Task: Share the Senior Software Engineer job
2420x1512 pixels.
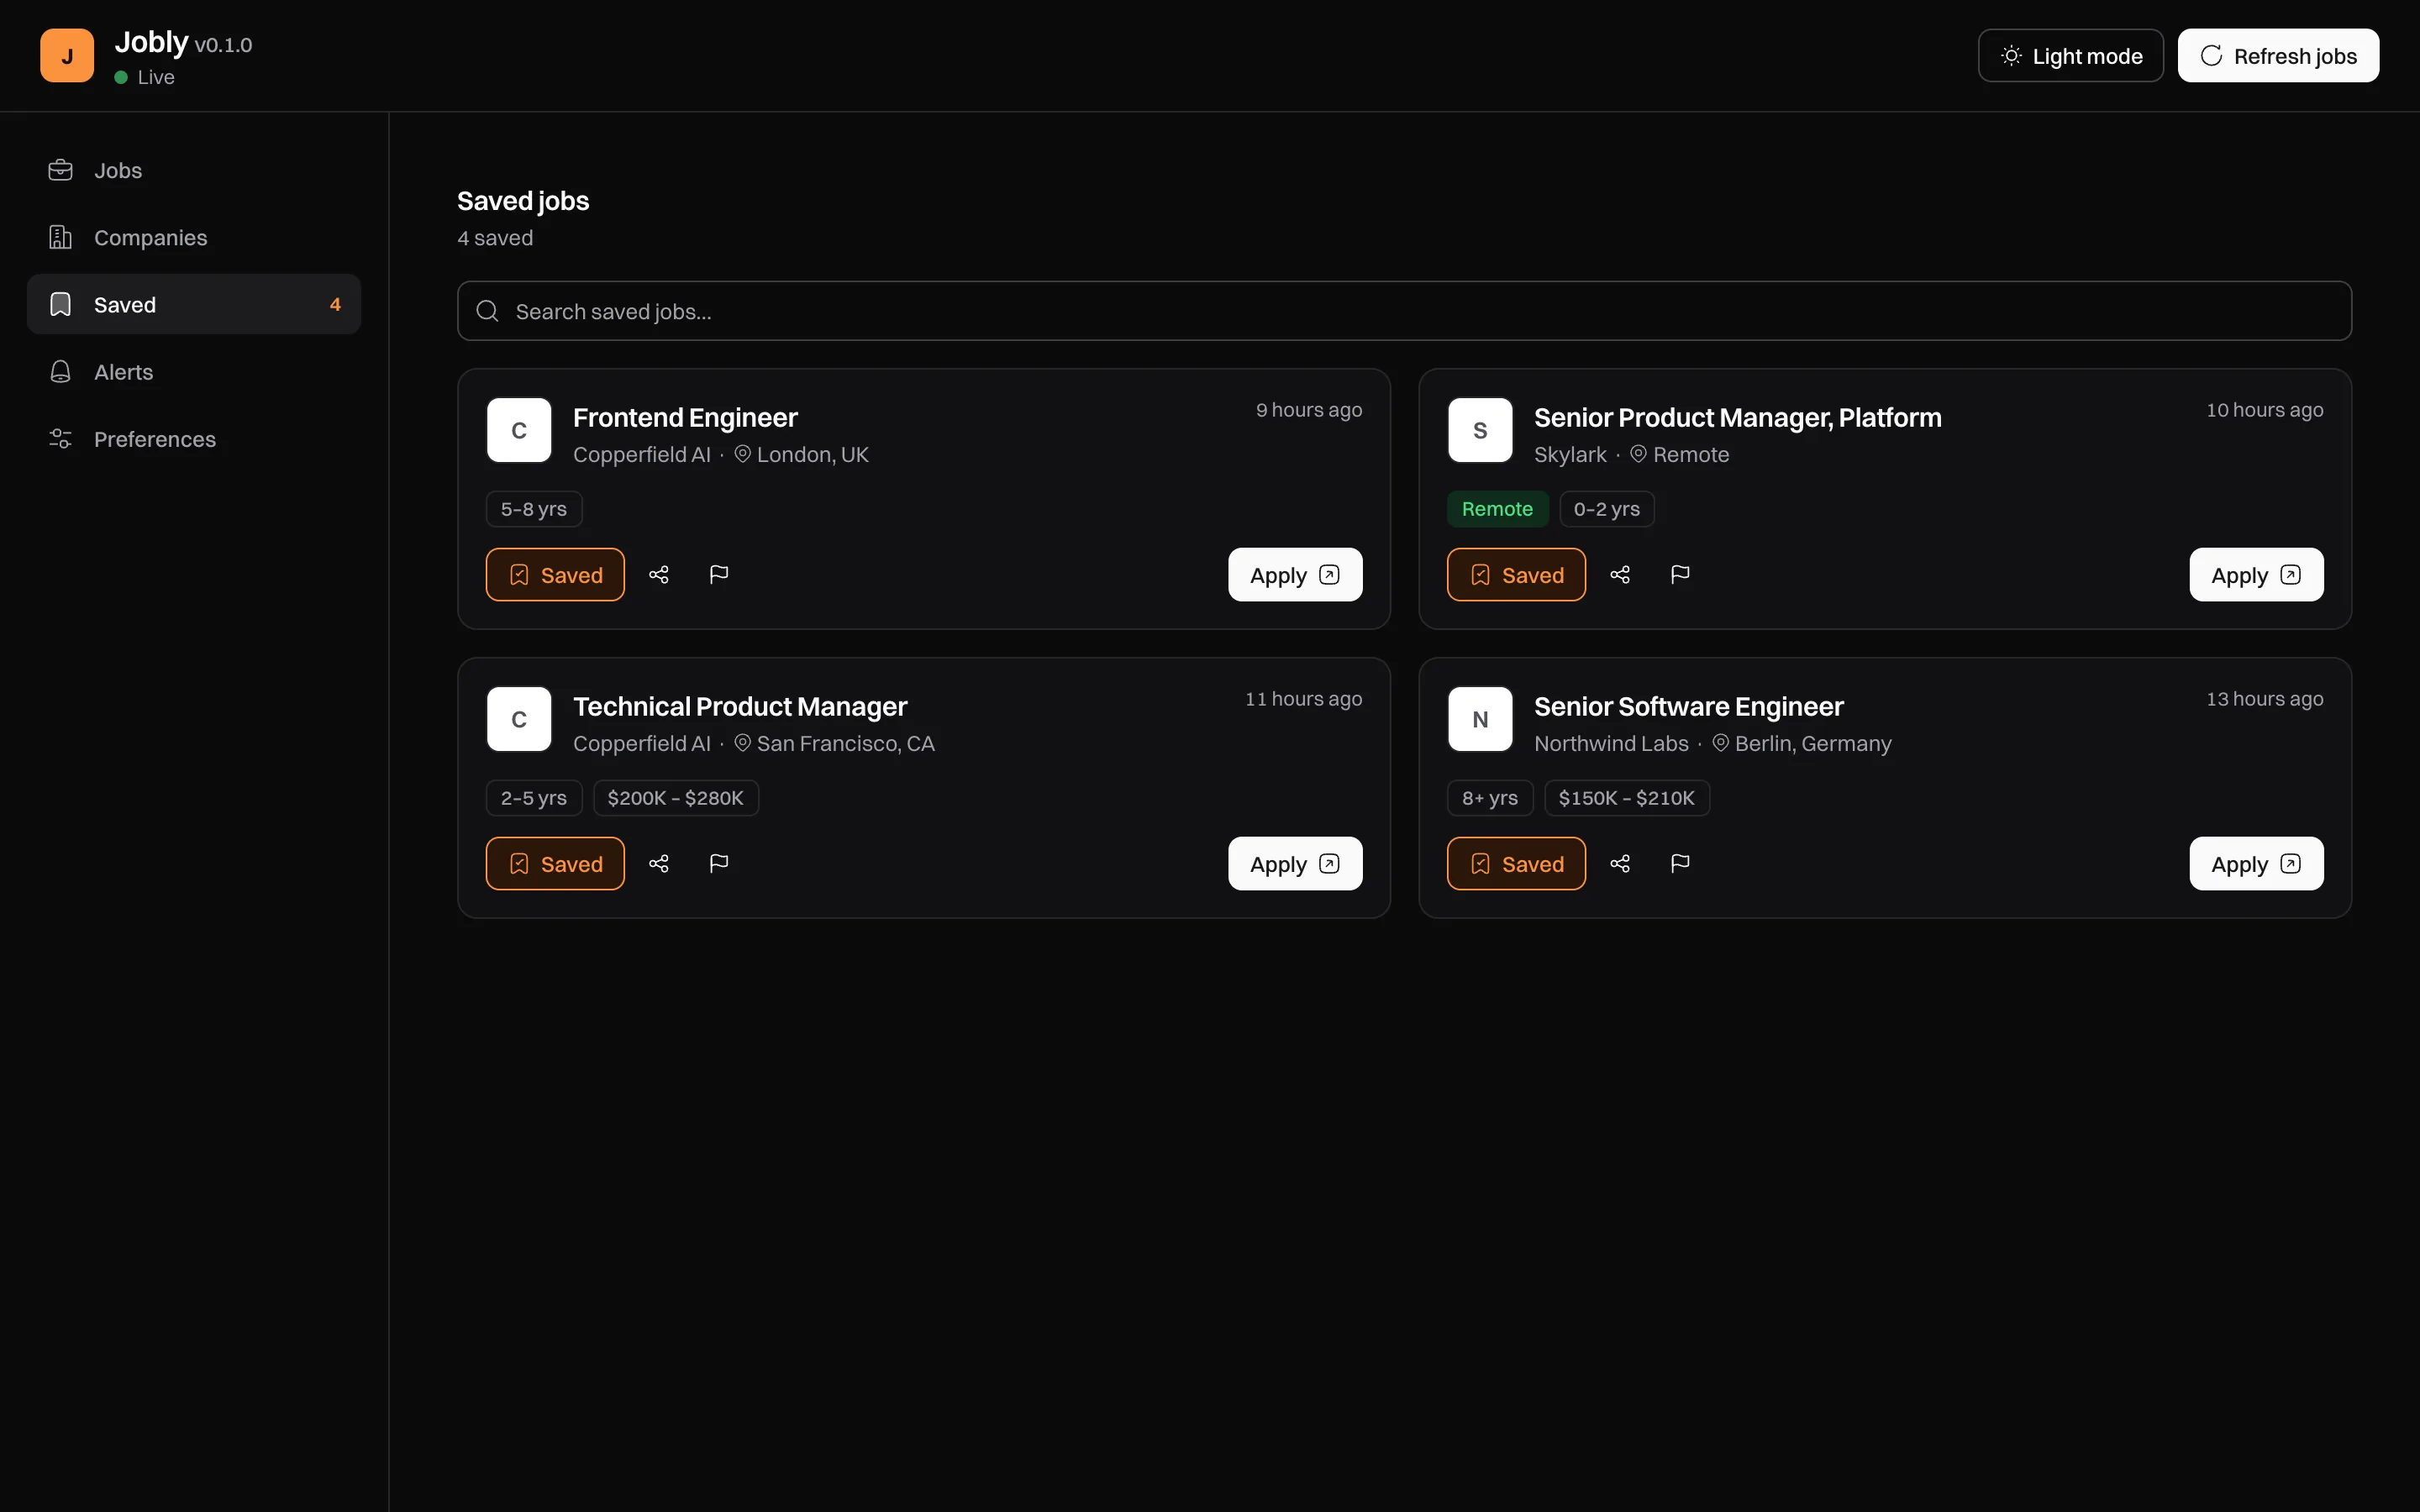Action: [x=1620, y=864]
